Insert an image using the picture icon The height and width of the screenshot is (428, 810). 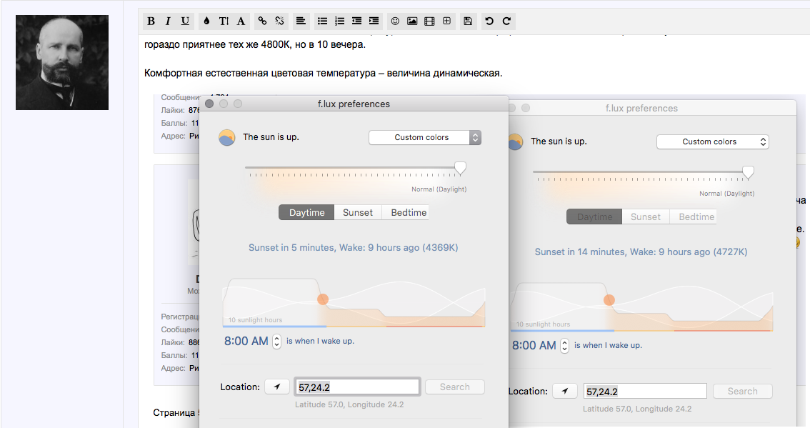[x=412, y=21]
